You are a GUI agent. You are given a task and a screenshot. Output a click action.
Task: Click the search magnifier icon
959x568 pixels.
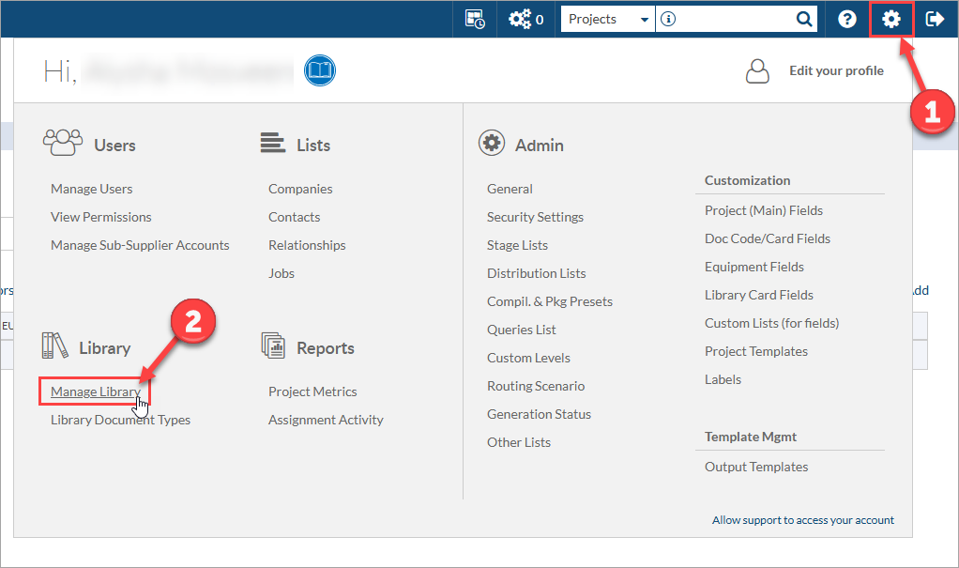click(x=804, y=19)
